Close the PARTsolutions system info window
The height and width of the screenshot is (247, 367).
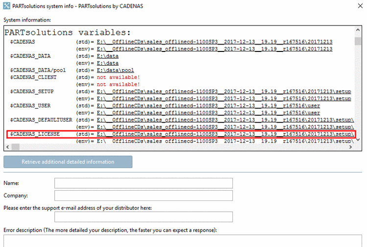pos(360,6)
